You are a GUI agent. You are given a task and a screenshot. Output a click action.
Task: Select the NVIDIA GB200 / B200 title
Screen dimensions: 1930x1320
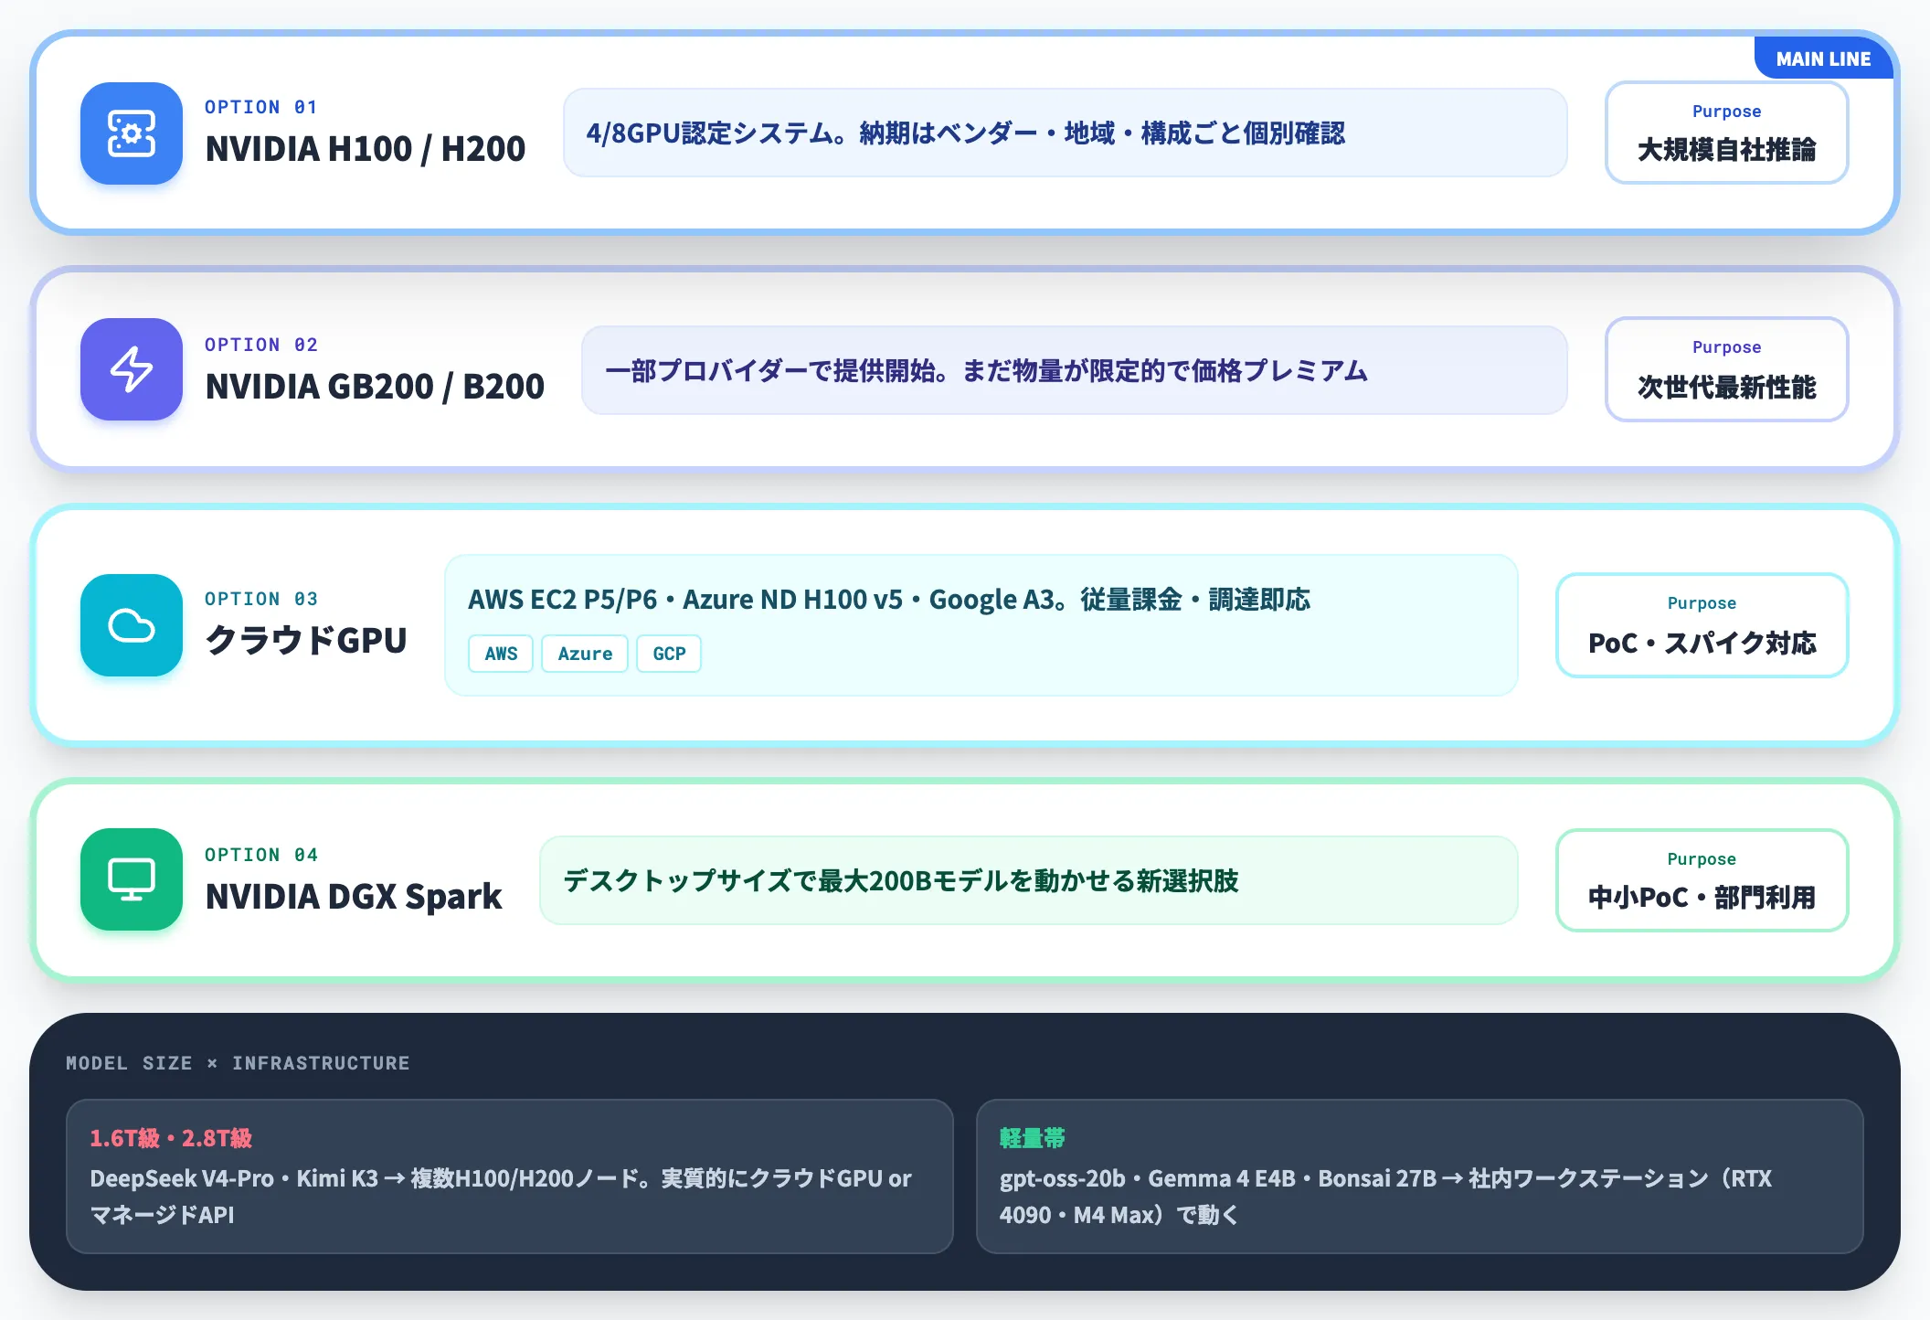point(375,387)
